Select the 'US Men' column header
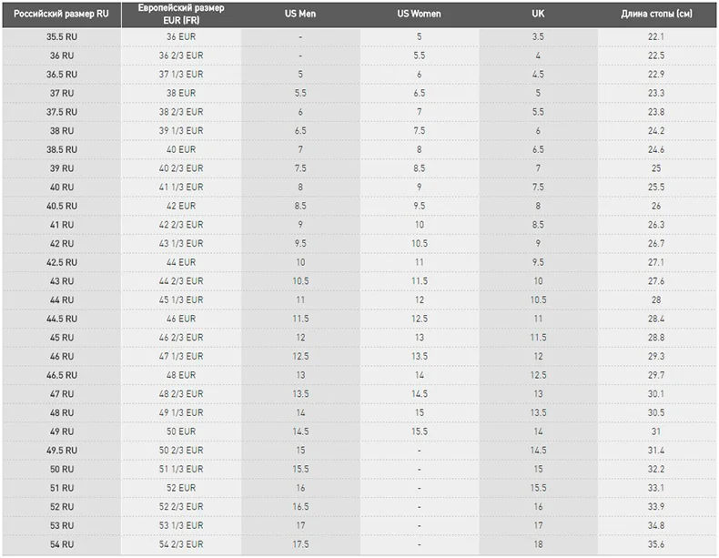This screenshot has height=558, width=719. [x=300, y=14]
